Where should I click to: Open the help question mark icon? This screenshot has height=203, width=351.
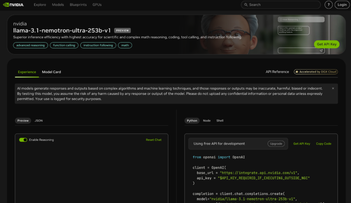coord(329,5)
